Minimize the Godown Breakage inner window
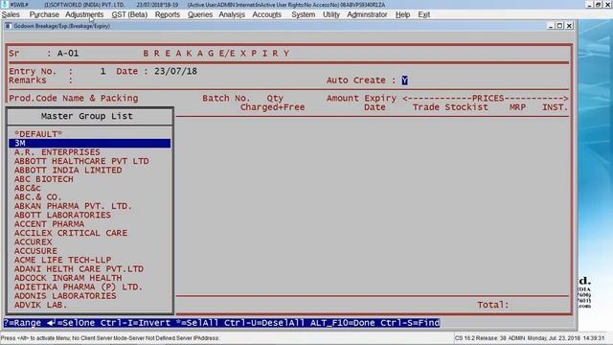Screen dimensions: 613x345 [x=551, y=26]
